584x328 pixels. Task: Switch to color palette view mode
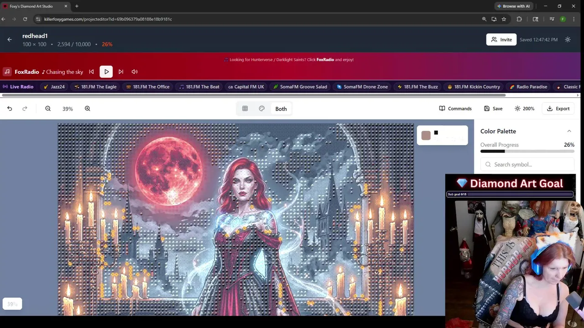click(x=262, y=108)
